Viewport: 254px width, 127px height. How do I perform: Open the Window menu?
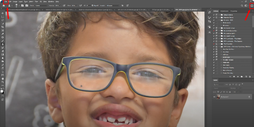[x=51, y=1]
